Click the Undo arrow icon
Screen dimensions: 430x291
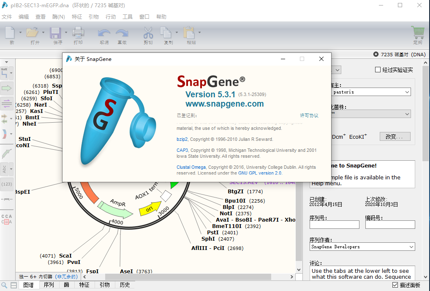coord(104,33)
